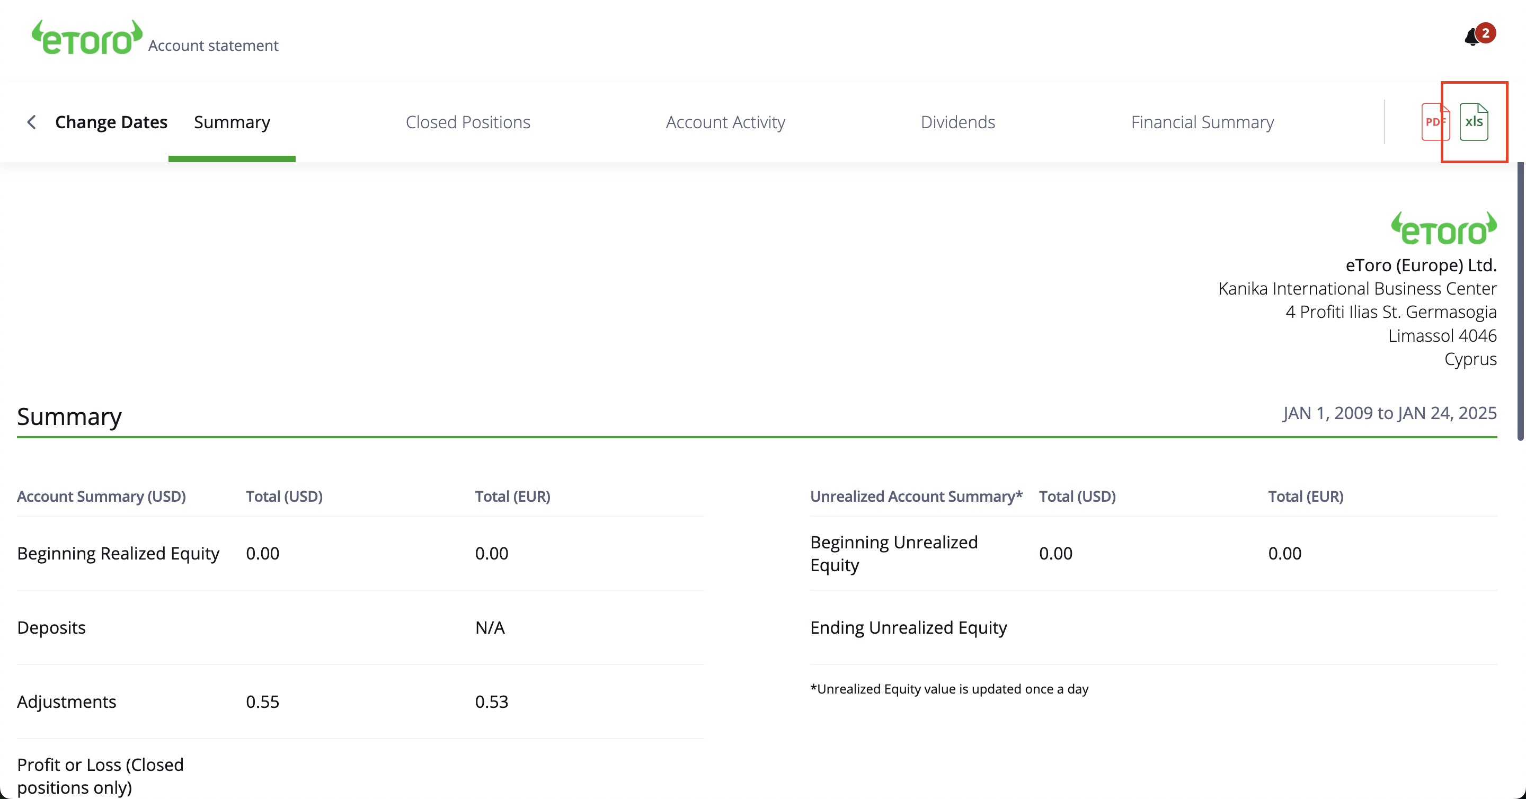Click the eToro logo in header

coord(86,37)
